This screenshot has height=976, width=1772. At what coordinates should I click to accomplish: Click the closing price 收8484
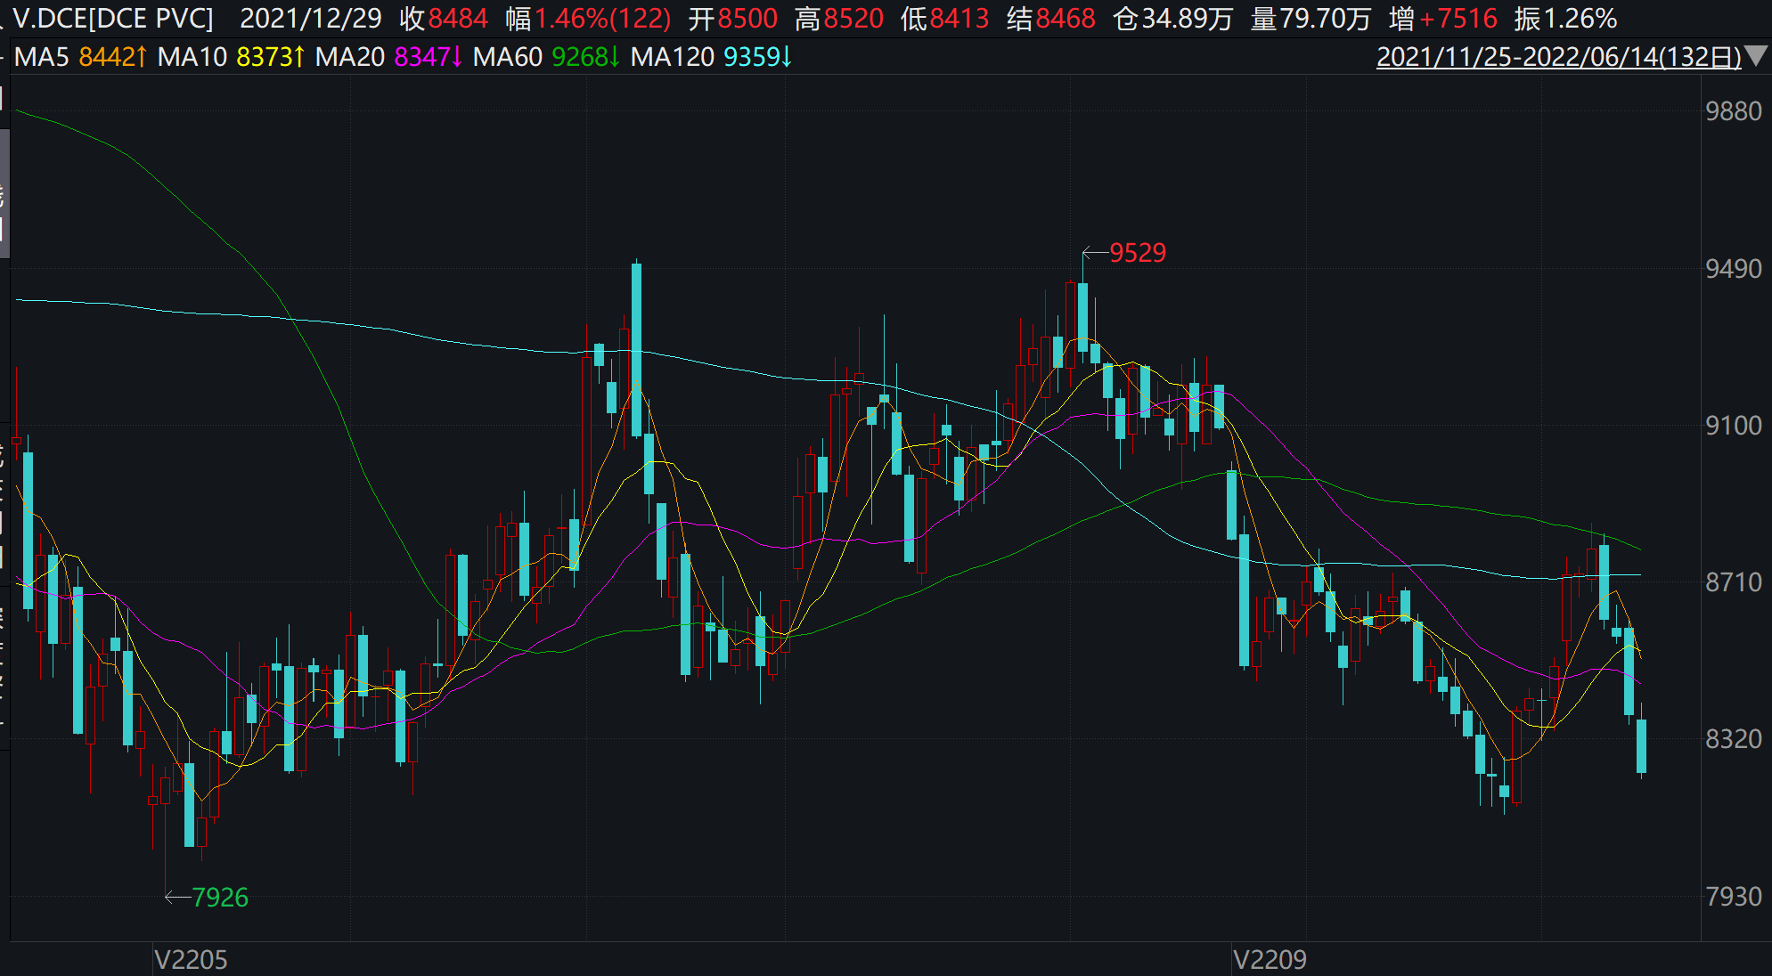(444, 18)
